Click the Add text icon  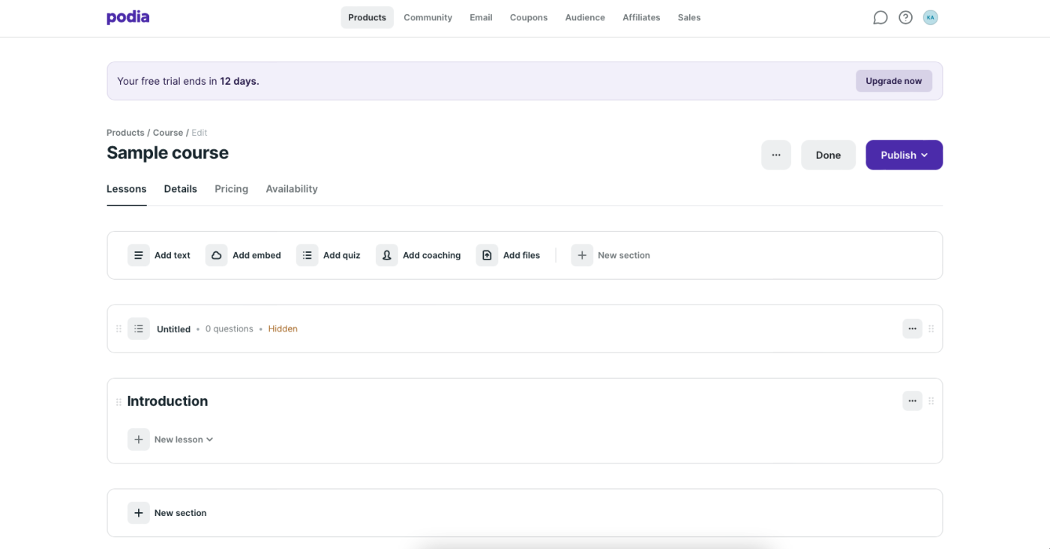pos(139,255)
